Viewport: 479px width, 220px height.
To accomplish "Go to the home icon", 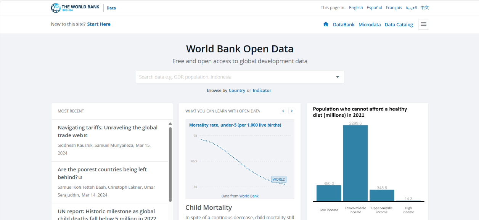I will [x=326, y=24].
